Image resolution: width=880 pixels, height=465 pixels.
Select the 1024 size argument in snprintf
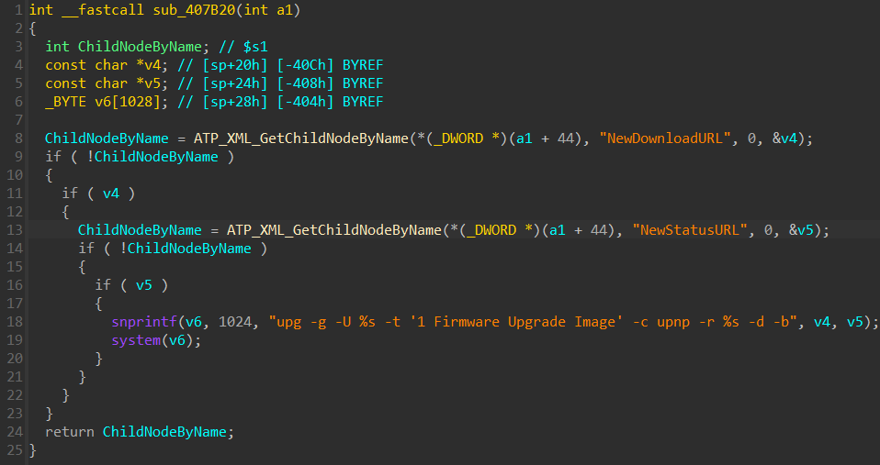234,322
